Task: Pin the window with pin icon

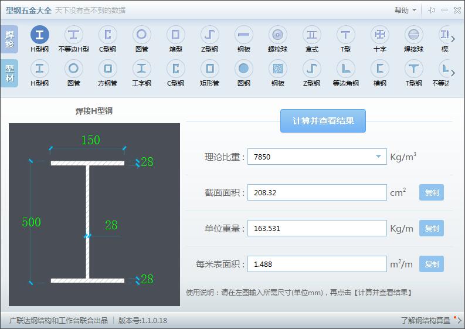Action: [x=432, y=11]
